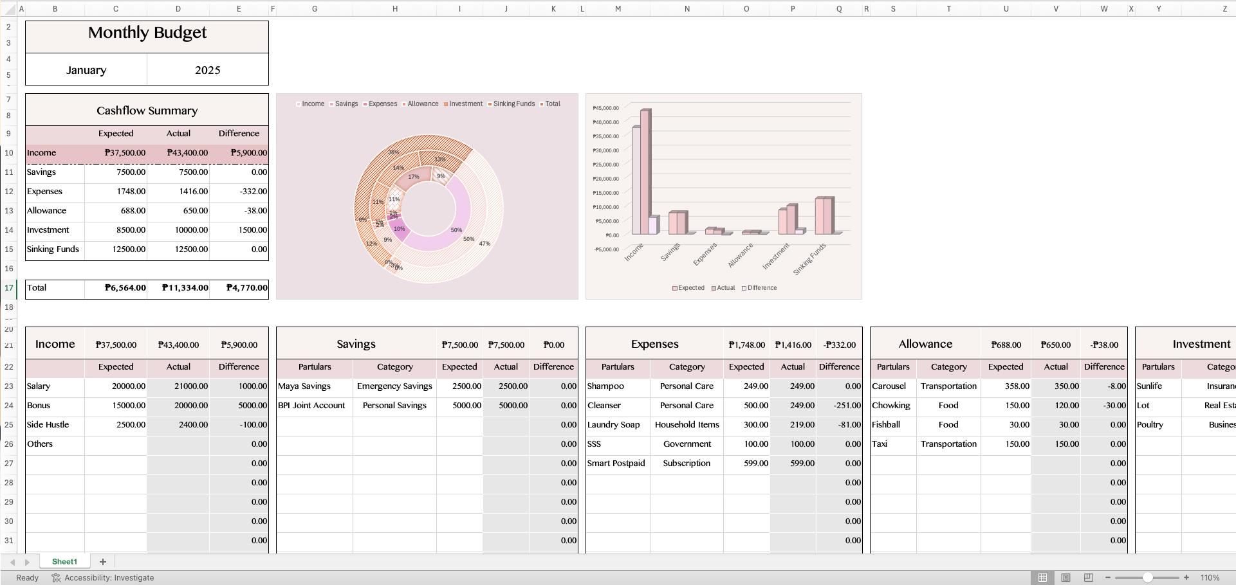Screen dimensions: 1236x585
Task: Switch to Page Break Preview view
Action: tap(1089, 577)
